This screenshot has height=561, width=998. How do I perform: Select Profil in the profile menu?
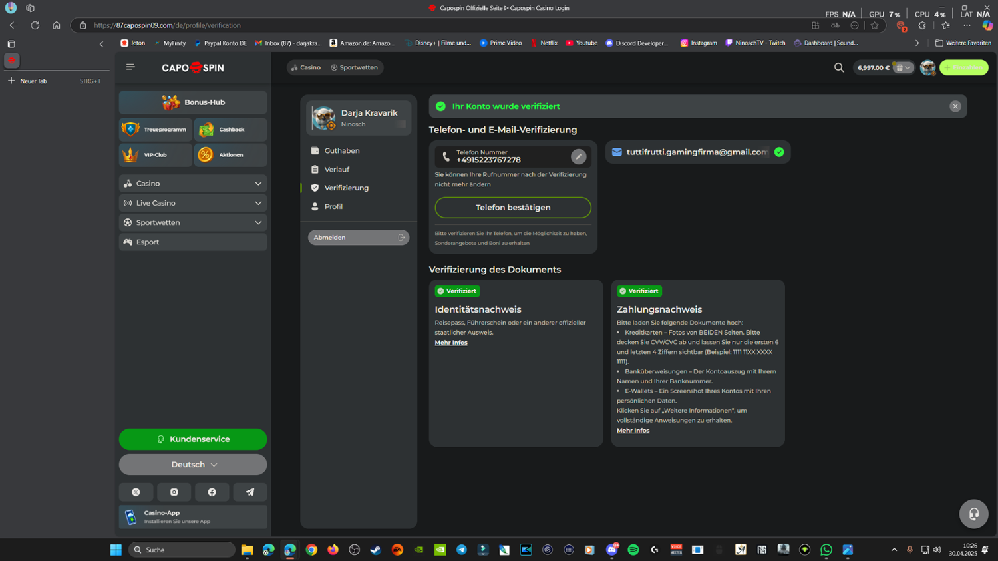tap(333, 207)
